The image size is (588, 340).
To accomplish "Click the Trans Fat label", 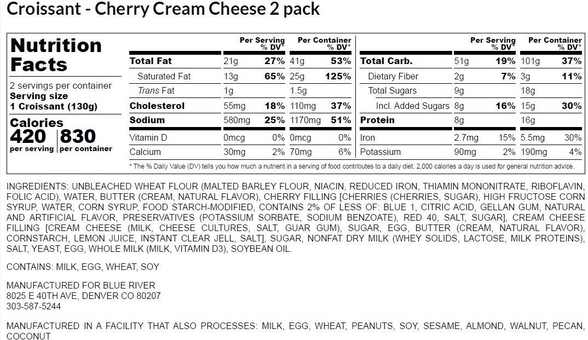I will (156, 90).
